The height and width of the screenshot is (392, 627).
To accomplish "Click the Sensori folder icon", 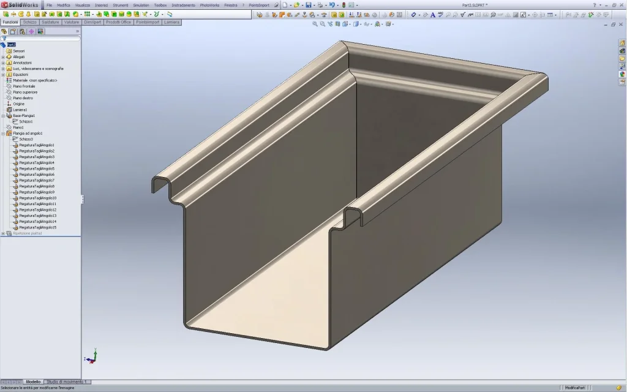I will click(x=9, y=51).
